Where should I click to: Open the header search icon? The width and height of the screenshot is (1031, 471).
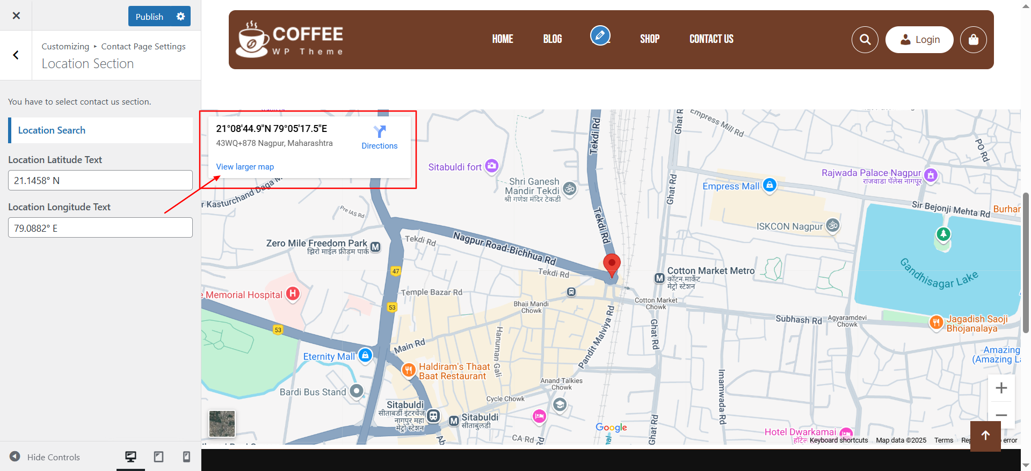pyautogui.click(x=865, y=40)
